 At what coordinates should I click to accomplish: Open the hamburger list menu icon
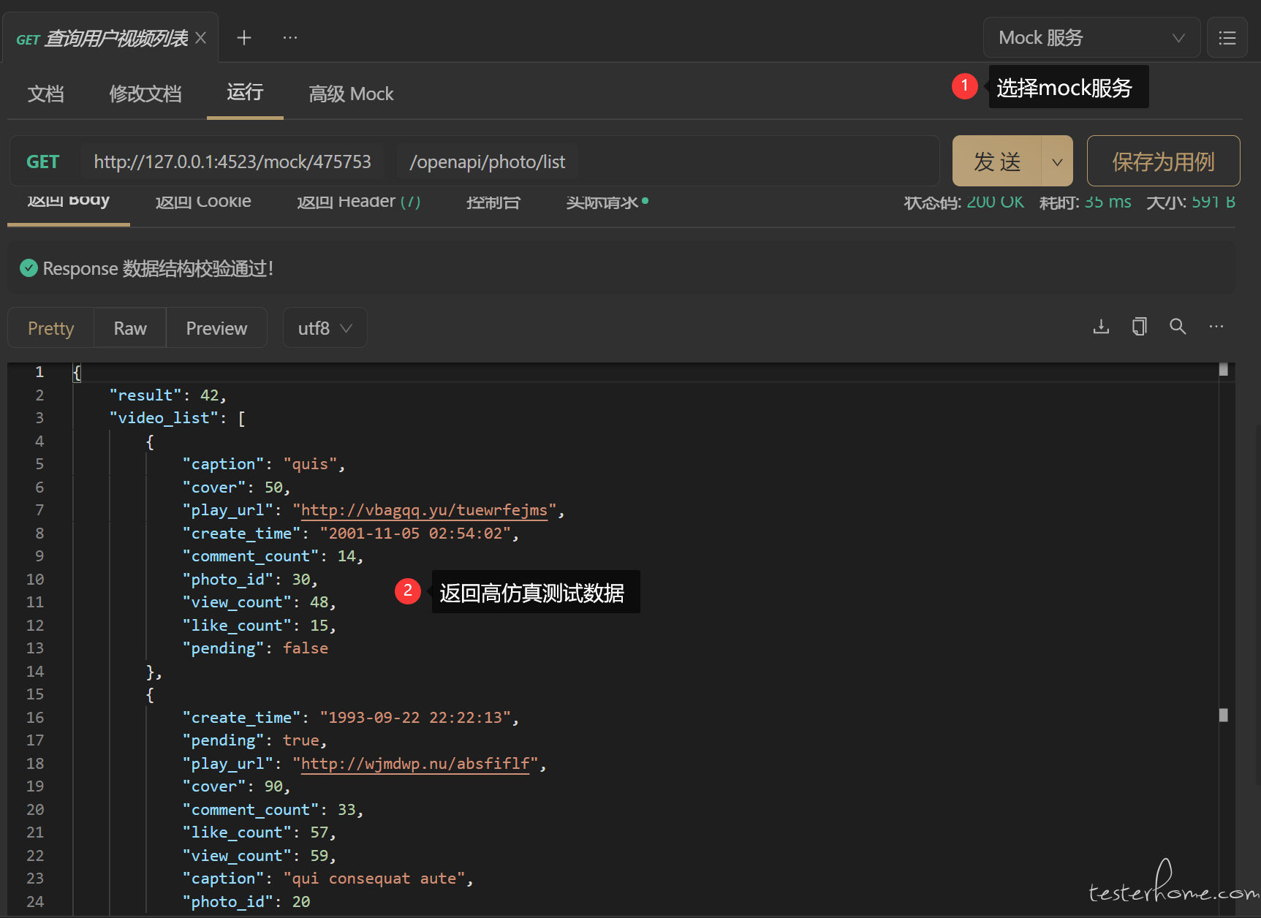(1227, 38)
